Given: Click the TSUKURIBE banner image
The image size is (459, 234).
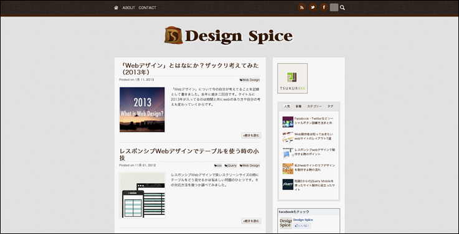Looking at the screenshot, I should pyautogui.click(x=293, y=78).
